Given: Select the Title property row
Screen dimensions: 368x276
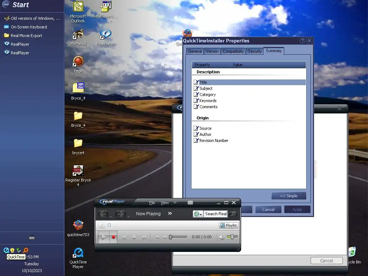Looking at the screenshot, I should tap(249, 82).
